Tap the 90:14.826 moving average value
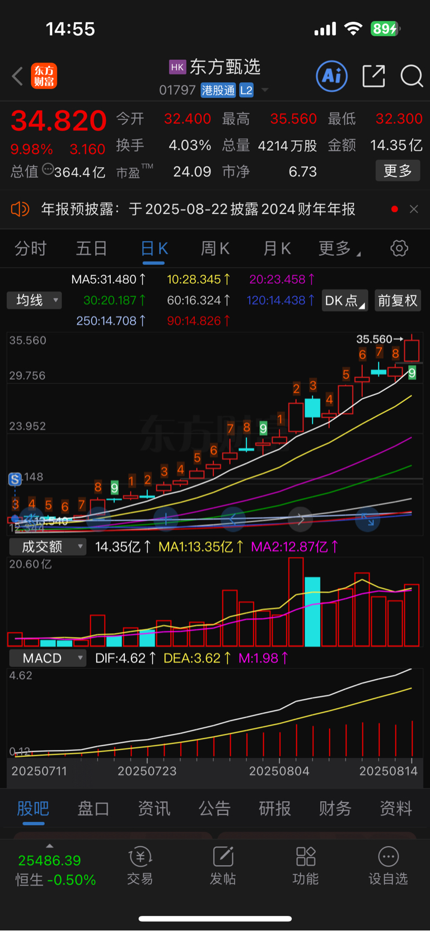 [199, 321]
